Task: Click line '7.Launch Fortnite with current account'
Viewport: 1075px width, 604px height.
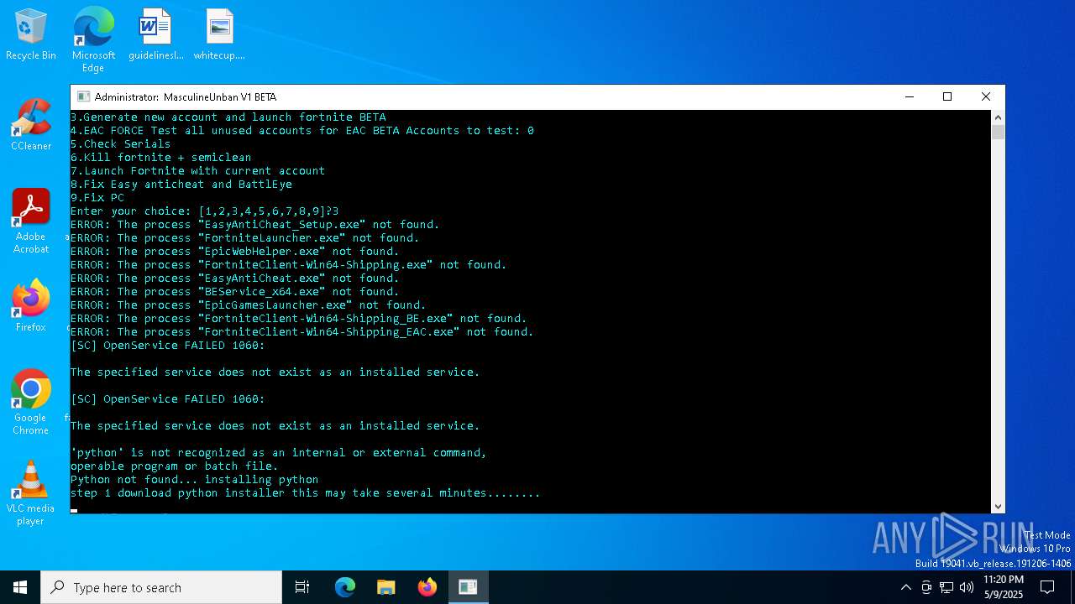Action: pos(198,171)
